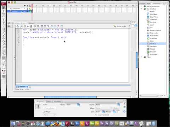
Task: Click the Check syntax checkmark icon
Action: 28,26
